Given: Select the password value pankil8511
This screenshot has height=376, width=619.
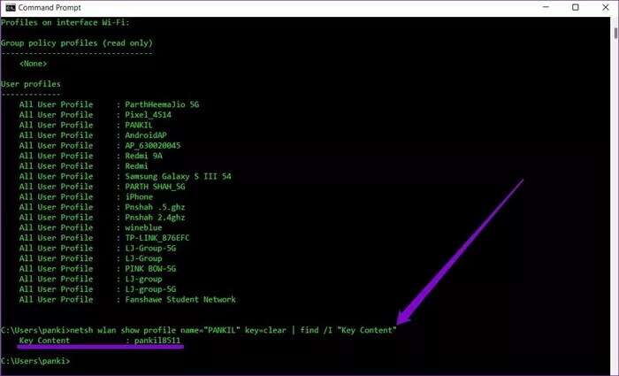Looking at the screenshot, I should pyautogui.click(x=157, y=341).
